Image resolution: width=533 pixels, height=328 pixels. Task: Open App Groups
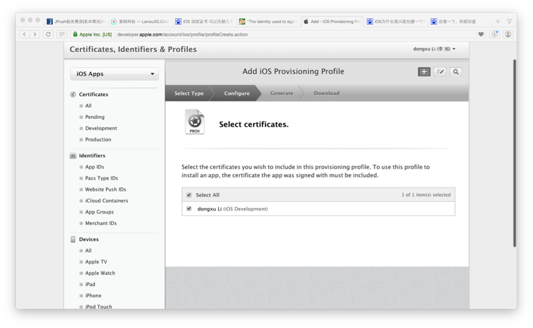(x=99, y=212)
